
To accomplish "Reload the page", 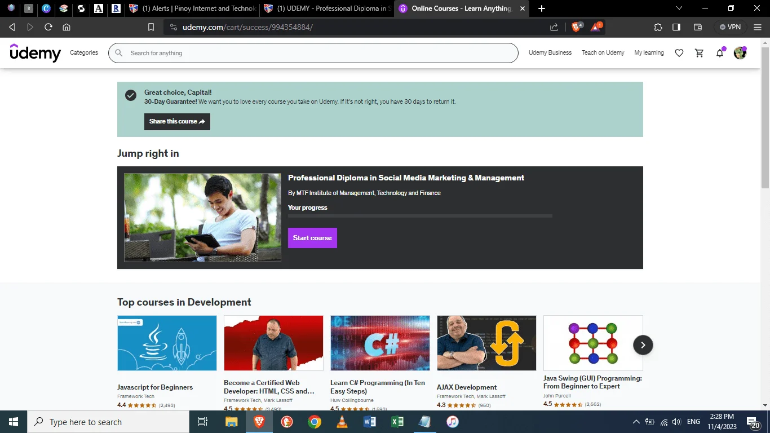I will (x=48, y=27).
